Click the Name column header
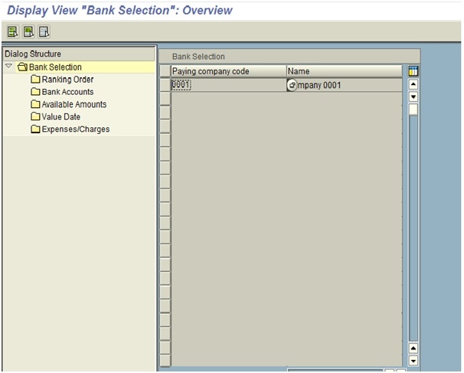Image resolution: width=464 pixels, height=373 pixels. click(x=343, y=71)
